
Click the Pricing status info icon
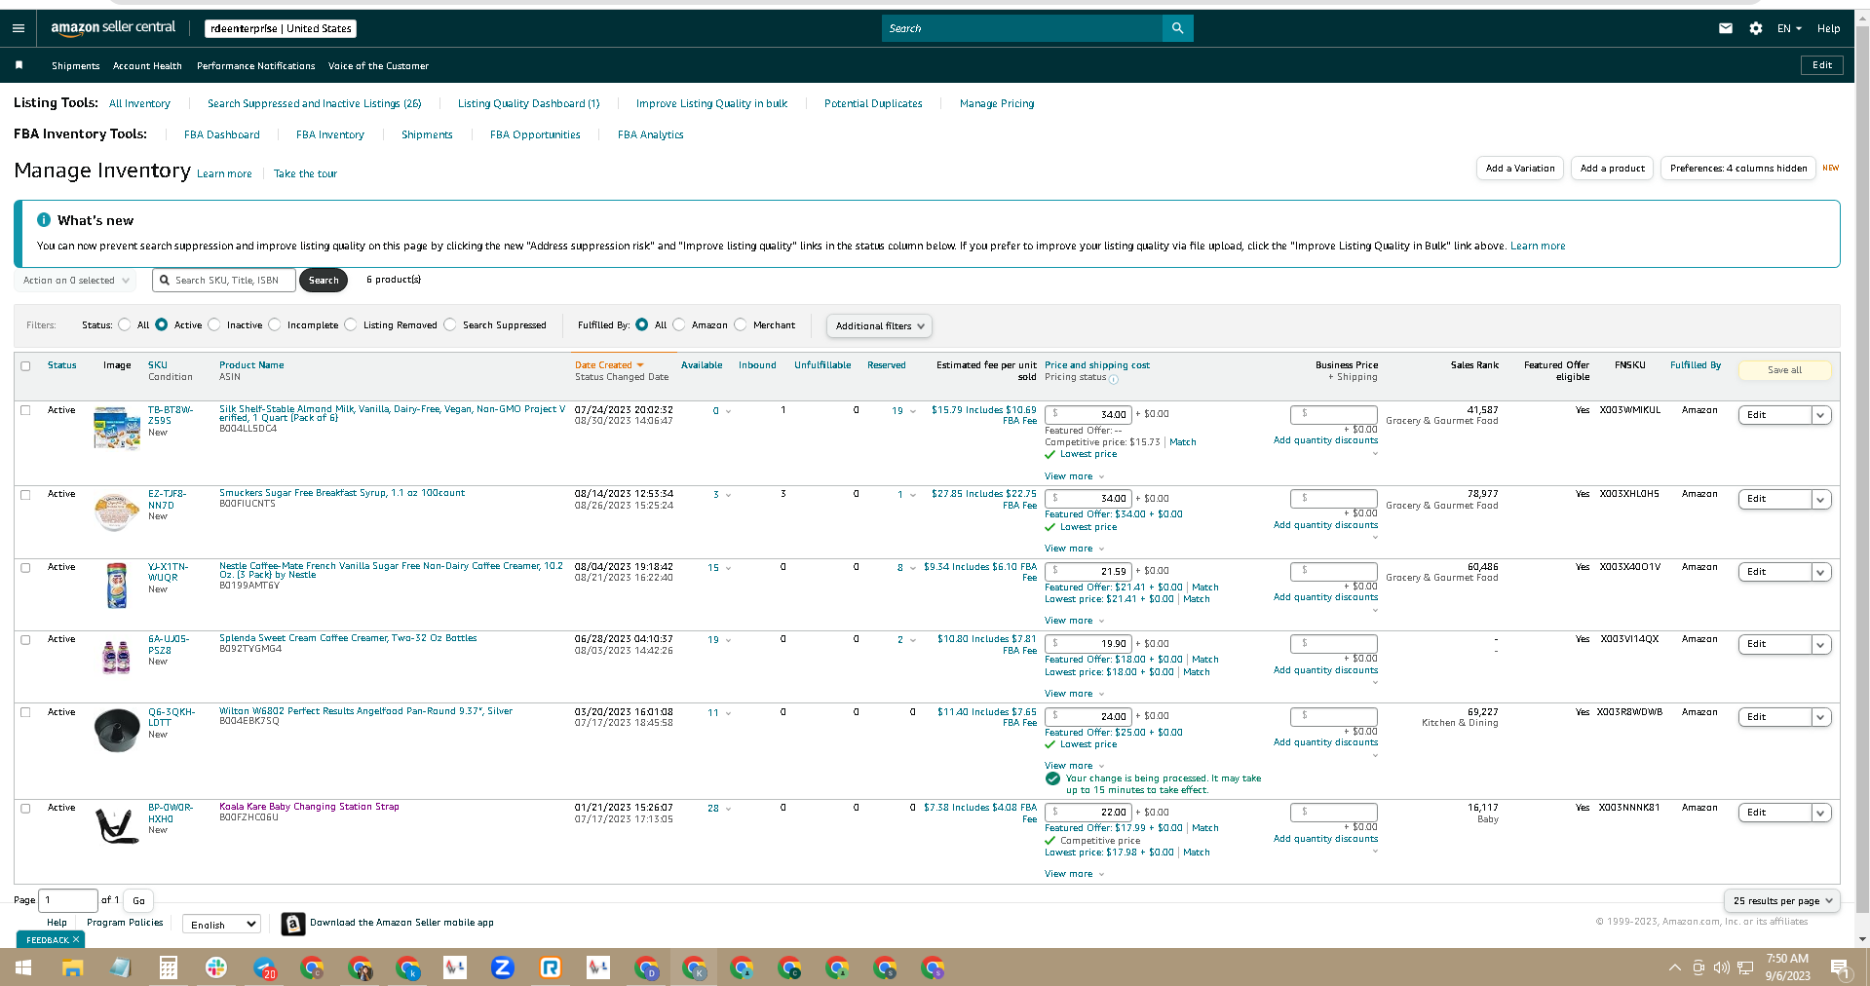coord(1114,379)
